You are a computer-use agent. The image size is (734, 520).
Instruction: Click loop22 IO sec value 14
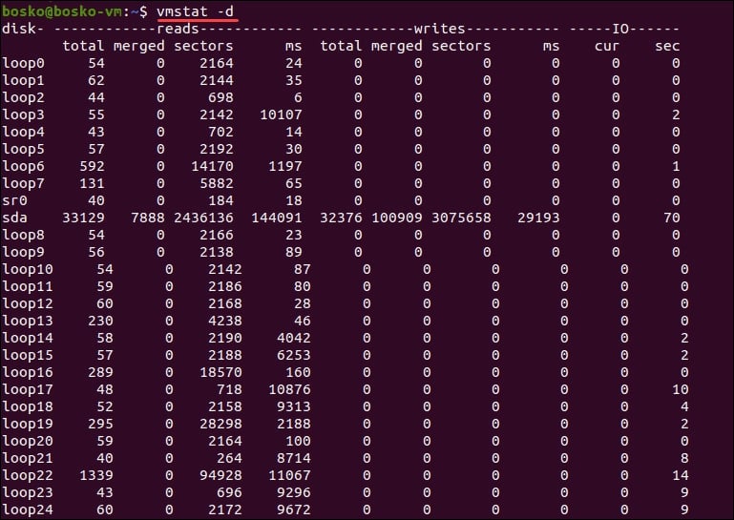pos(680,475)
